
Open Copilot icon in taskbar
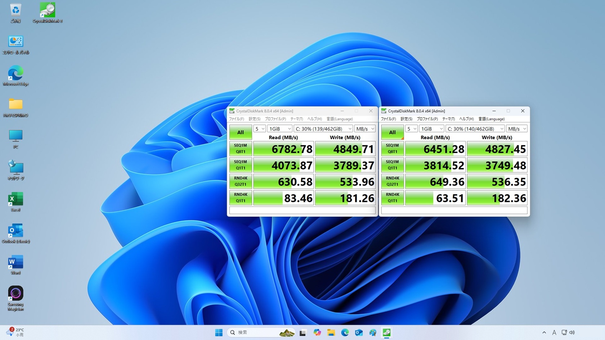coord(317,332)
